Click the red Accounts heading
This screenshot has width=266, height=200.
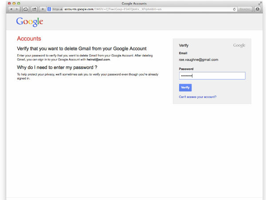click(x=29, y=39)
